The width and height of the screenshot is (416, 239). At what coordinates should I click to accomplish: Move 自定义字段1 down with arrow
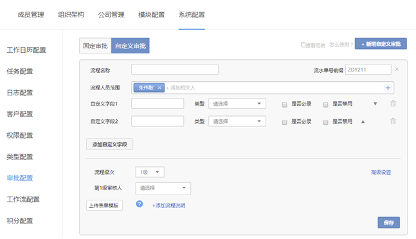[x=375, y=104]
